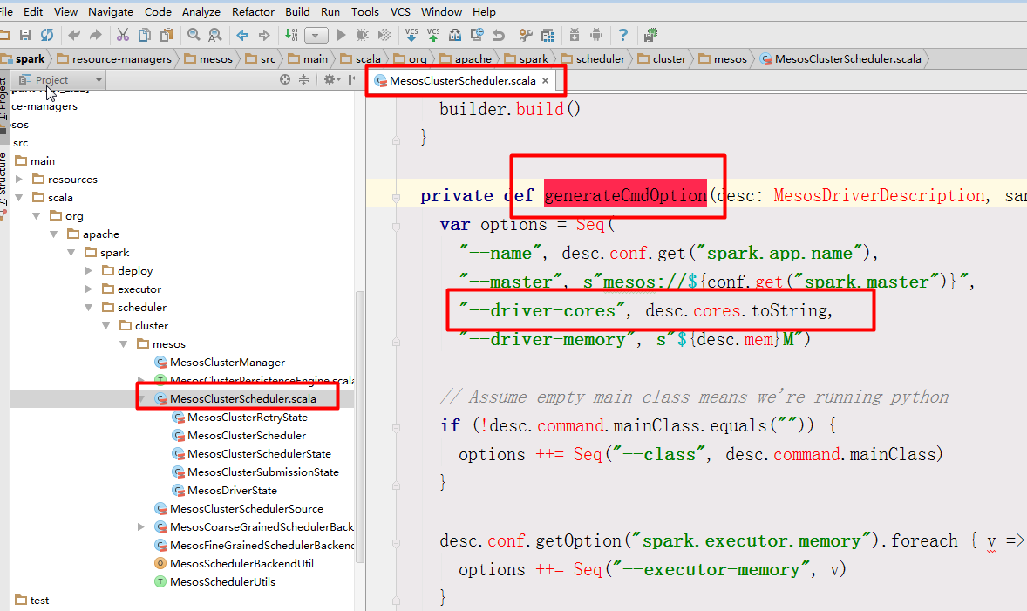Open the Project Structure icon
1027x611 pixels.
pyautogui.click(x=548, y=35)
